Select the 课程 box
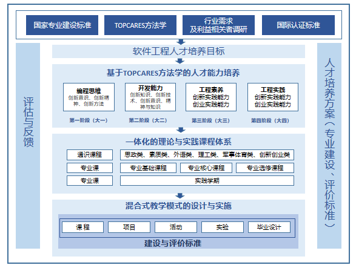 pyautogui.click(x=82, y=227)
